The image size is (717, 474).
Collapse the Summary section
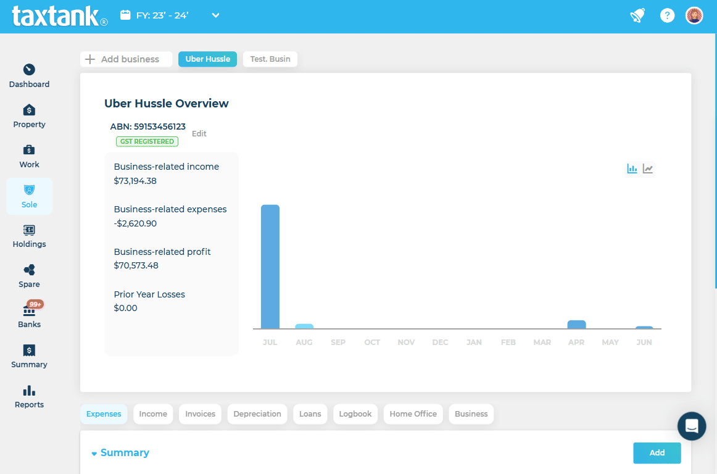tap(94, 454)
